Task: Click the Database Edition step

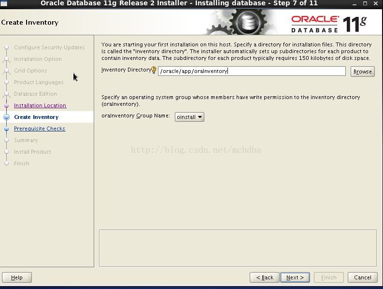Action: (35, 94)
